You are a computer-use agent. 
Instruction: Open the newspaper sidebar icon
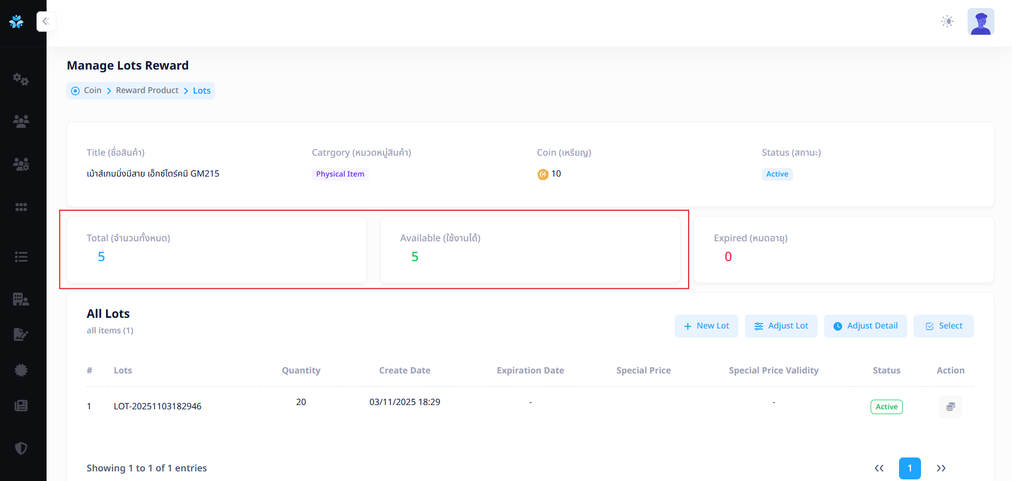[x=21, y=406]
